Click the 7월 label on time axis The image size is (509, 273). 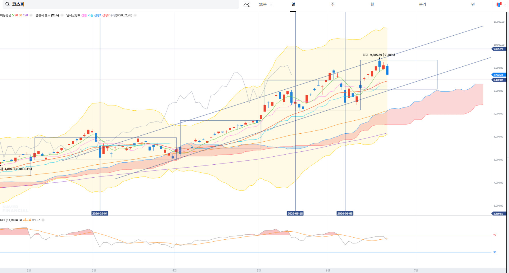[x=416, y=270]
